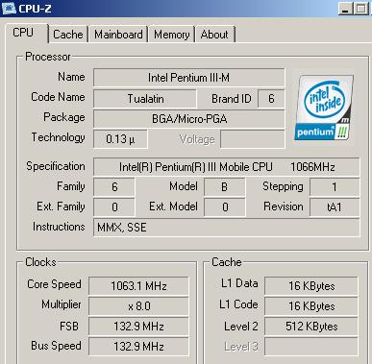This screenshot has width=372, height=364.
Task: Click the Level 2 value 512 KBytes
Action: 311,327
